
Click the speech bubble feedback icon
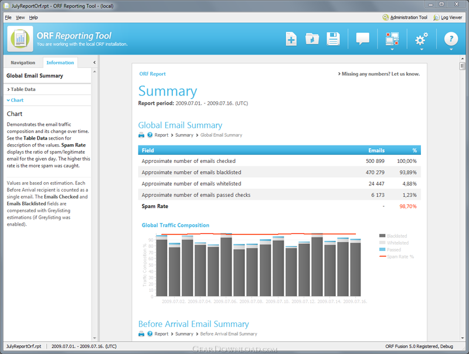click(363, 39)
